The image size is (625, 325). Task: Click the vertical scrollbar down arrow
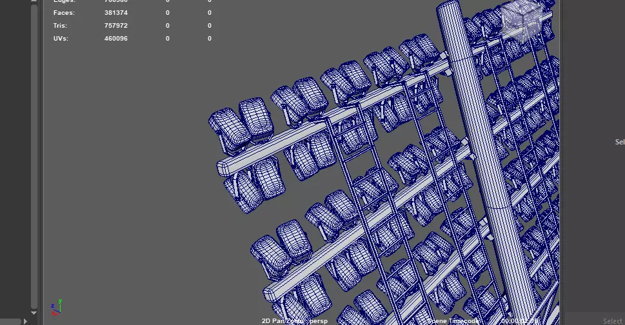(34, 313)
